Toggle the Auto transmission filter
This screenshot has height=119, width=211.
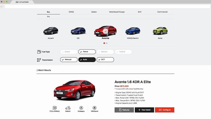[x=87, y=59]
